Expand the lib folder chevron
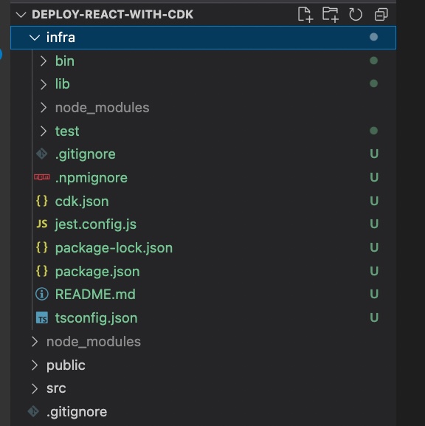425x426 pixels. pos(44,84)
